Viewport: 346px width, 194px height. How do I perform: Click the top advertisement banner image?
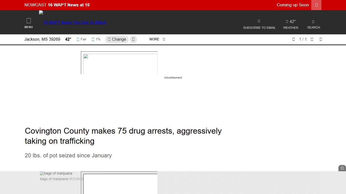(x=119, y=63)
